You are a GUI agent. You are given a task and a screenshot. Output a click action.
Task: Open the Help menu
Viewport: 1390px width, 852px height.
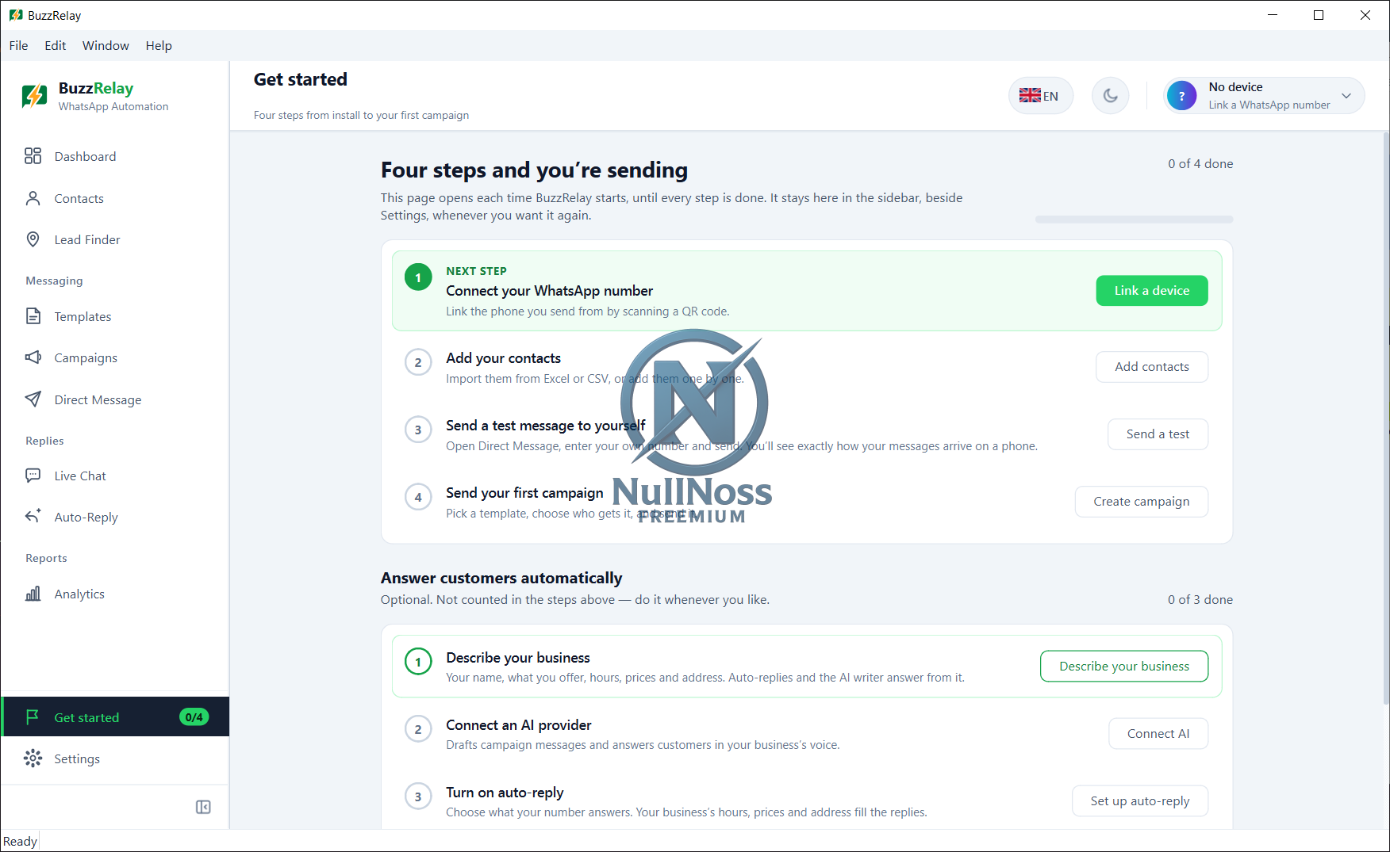click(159, 45)
